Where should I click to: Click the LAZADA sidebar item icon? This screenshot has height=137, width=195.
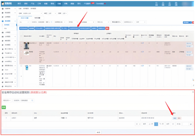pos(2,57)
